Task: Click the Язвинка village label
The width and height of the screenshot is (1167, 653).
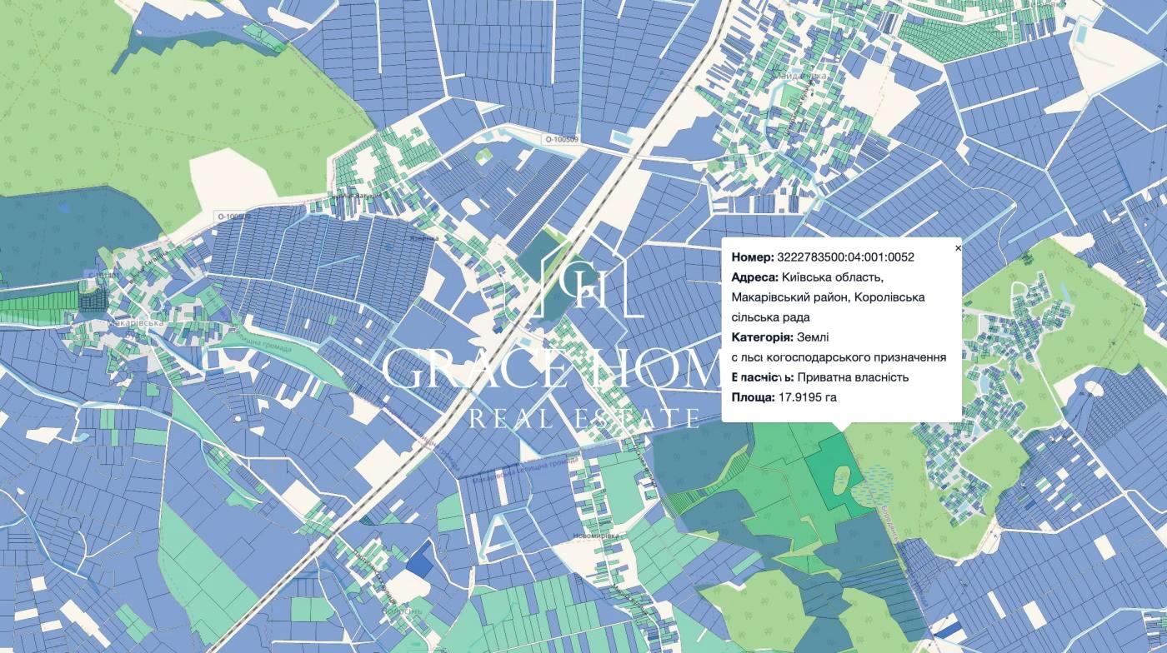Action: point(423,238)
